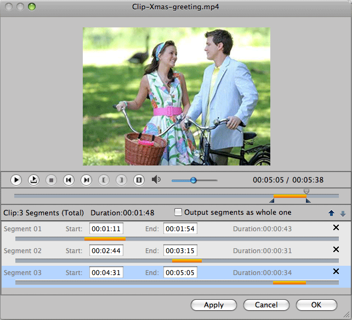Select the Segment 03 row label
Image resolution: width=352 pixels, height=320 pixels.
pyautogui.click(x=22, y=272)
